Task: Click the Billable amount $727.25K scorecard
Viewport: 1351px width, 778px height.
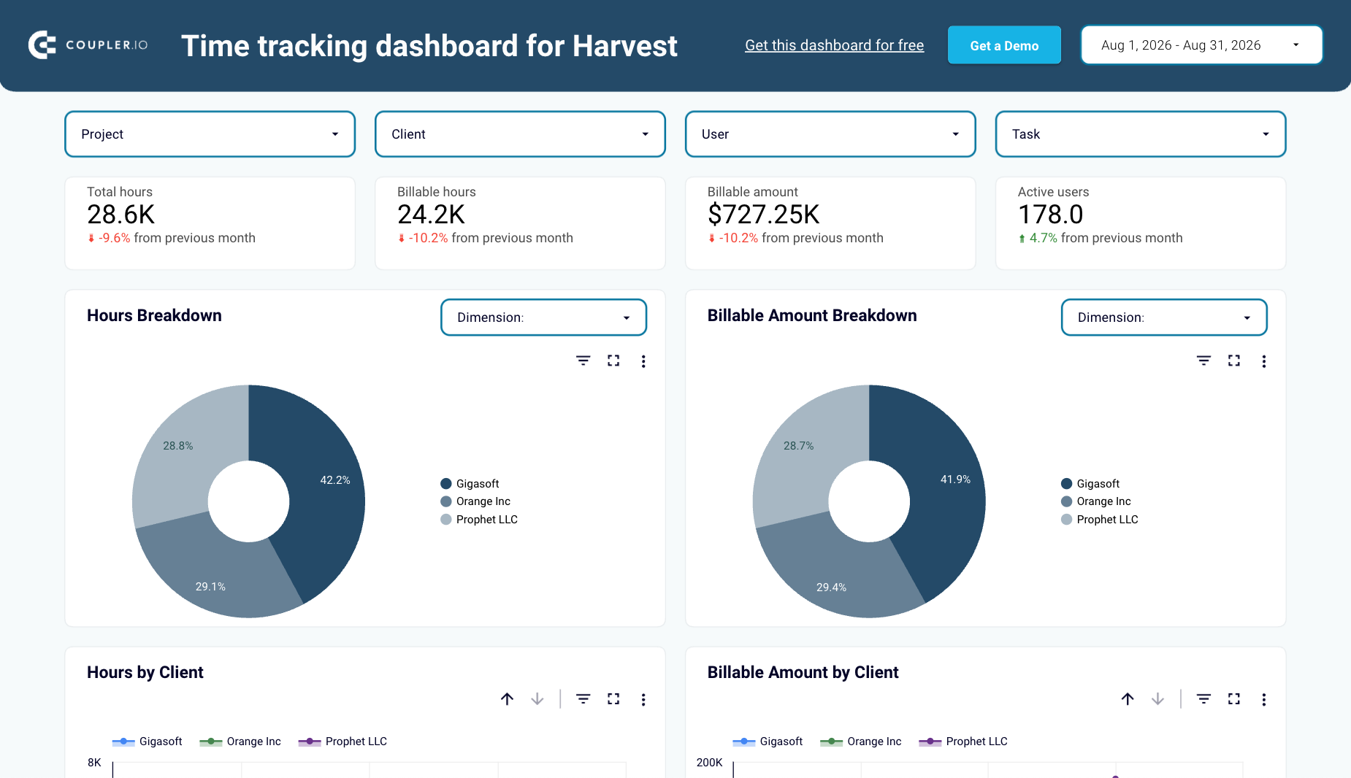Action: (830, 223)
